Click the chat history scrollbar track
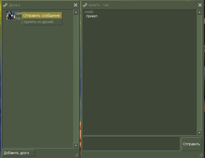 [x=199, y=72]
